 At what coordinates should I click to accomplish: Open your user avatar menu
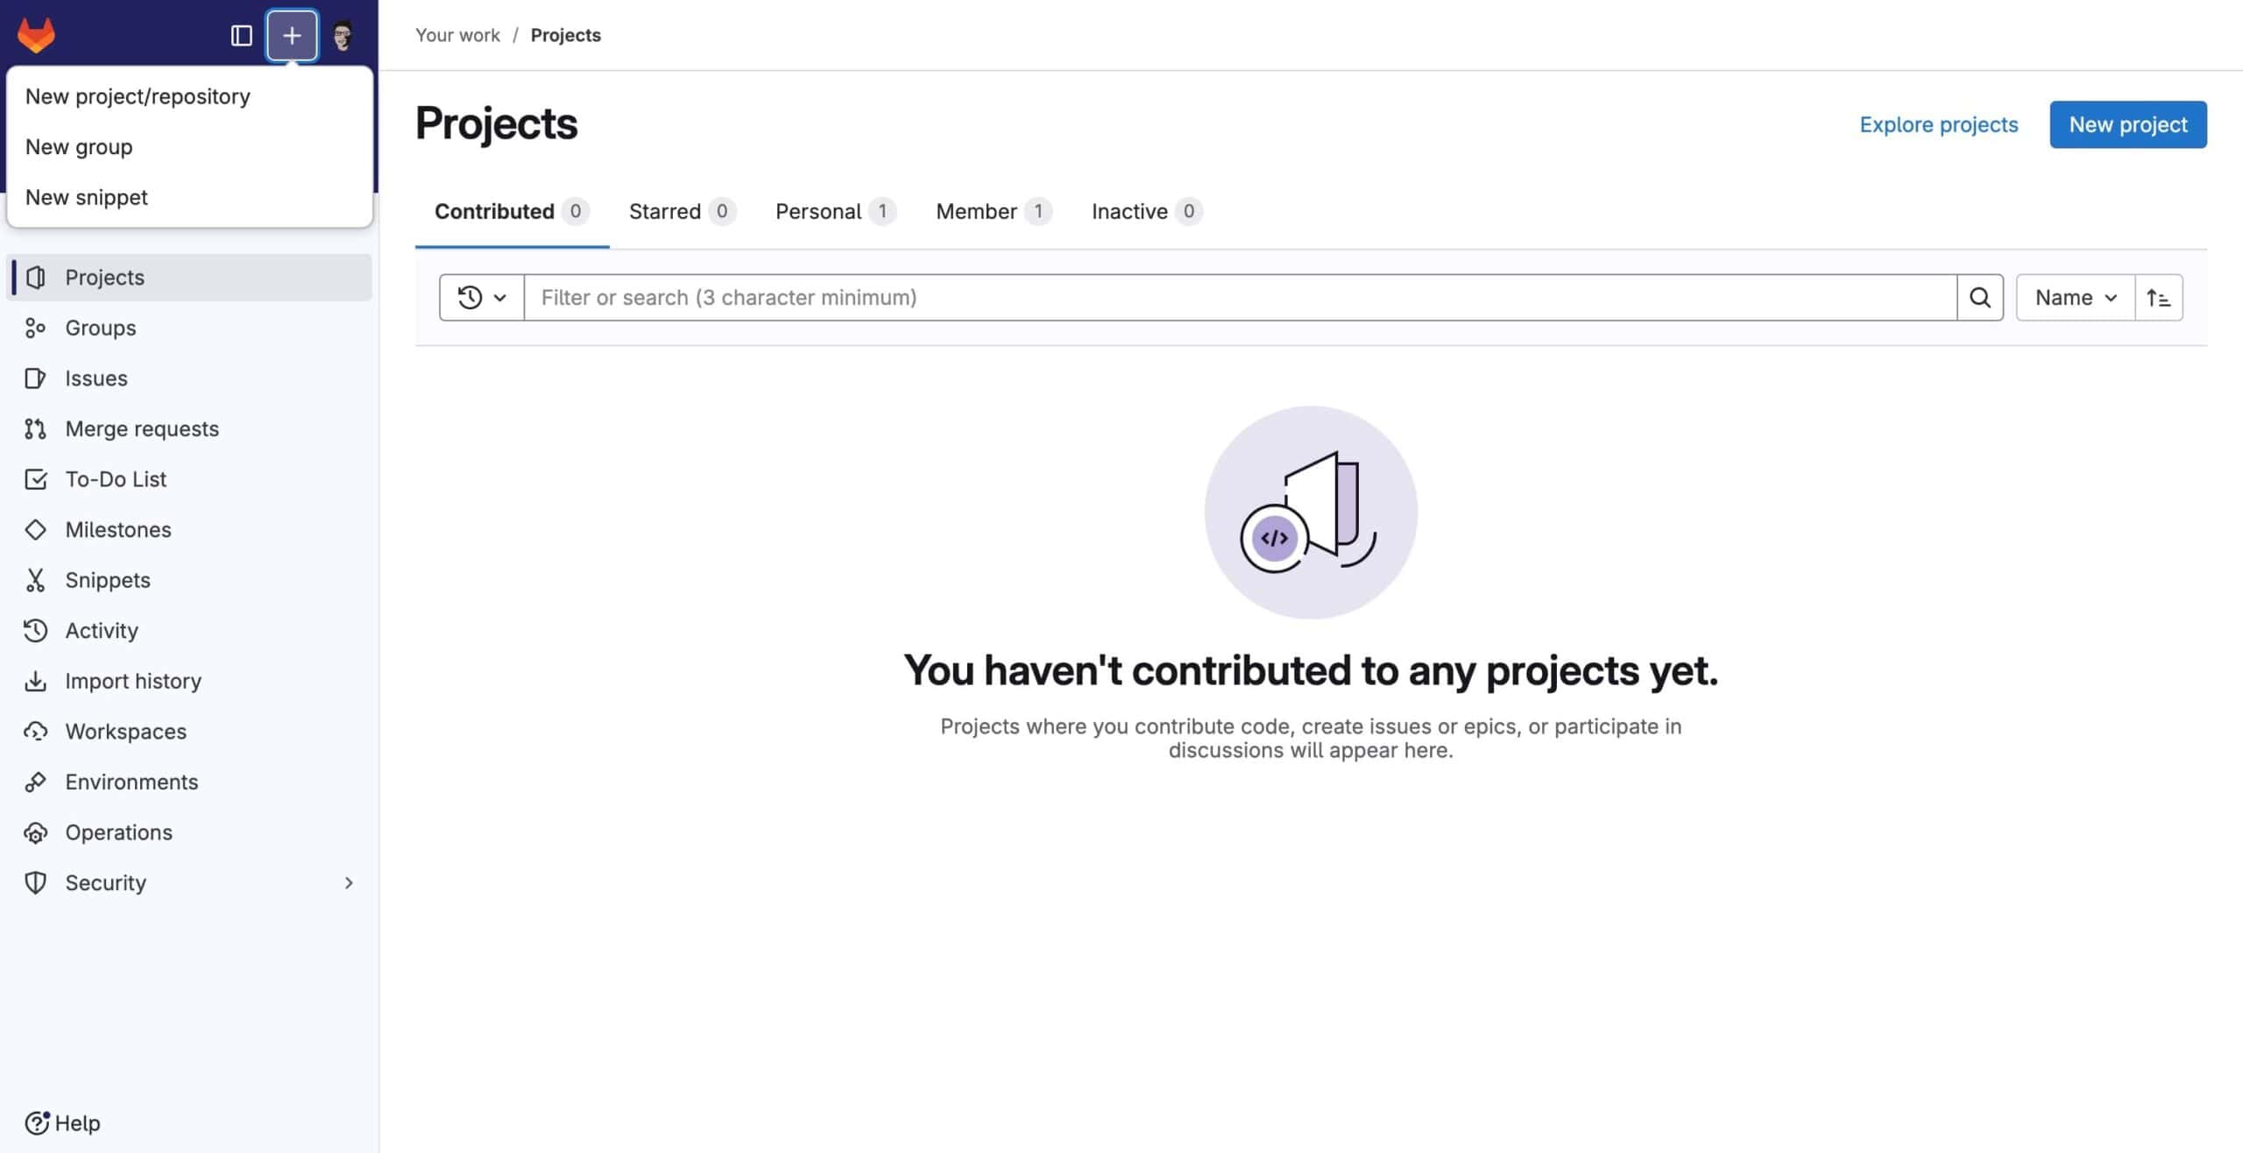coord(343,35)
